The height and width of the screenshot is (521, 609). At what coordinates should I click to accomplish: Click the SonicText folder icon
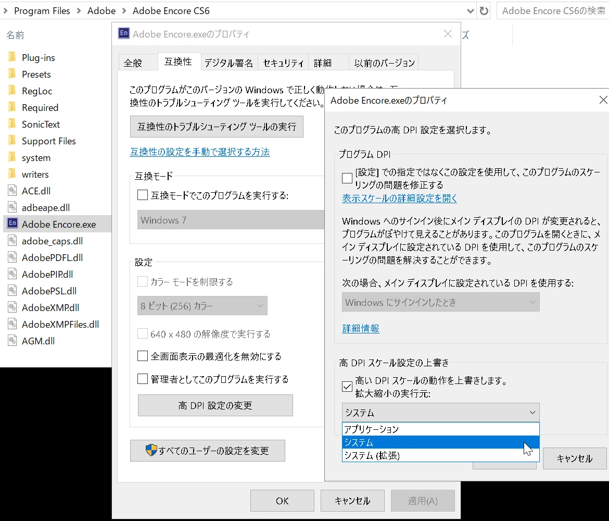point(12,124)
